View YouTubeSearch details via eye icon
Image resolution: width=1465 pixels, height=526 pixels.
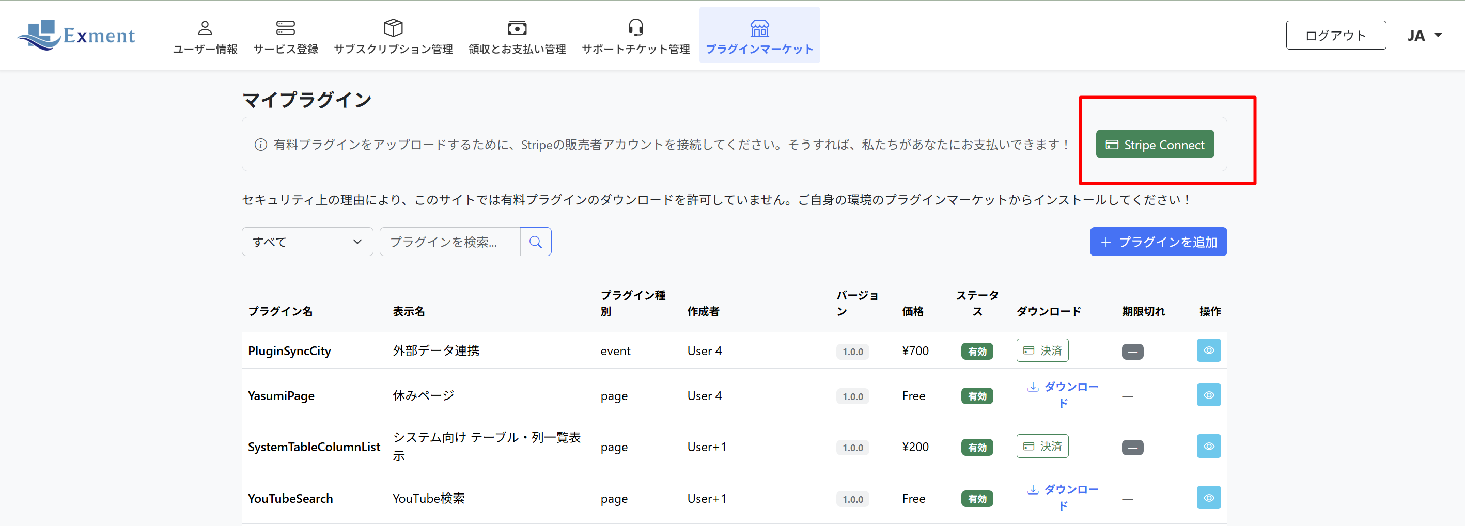point(1208,498)
